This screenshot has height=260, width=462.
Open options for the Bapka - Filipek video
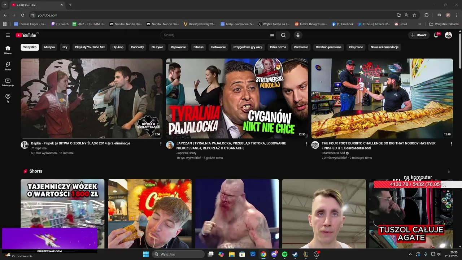[x=161, y=144]
